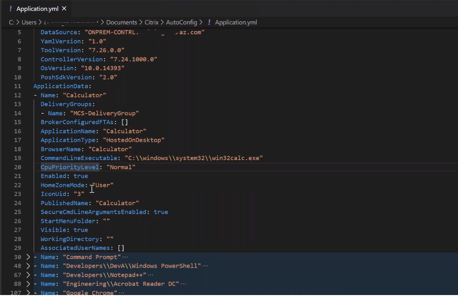This screenshot has height=307, width=458.
Task: Expand the Acrobat Reader DC block
Action: (x=28, y=284)
